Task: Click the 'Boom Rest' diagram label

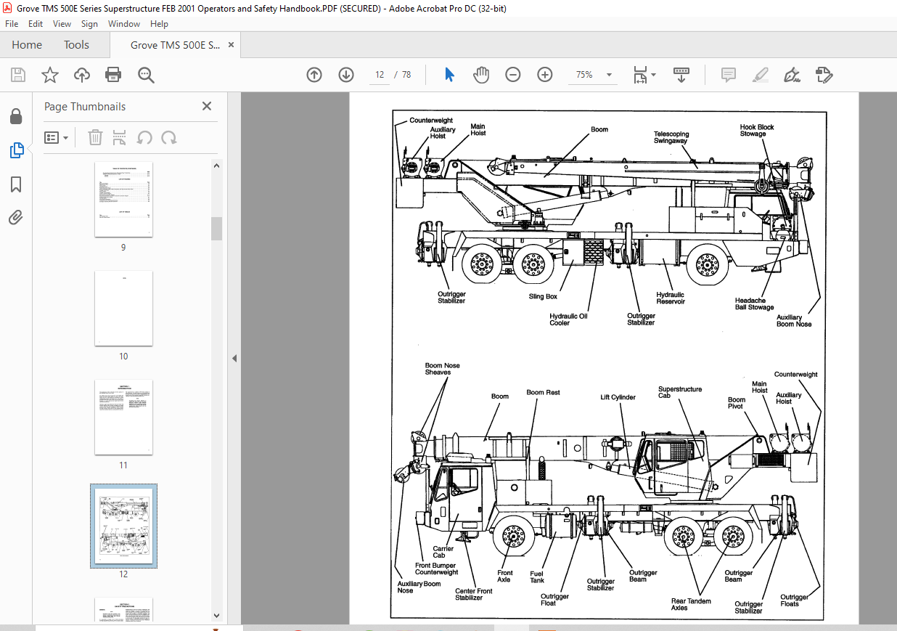Action: click(x=543, y=393)
